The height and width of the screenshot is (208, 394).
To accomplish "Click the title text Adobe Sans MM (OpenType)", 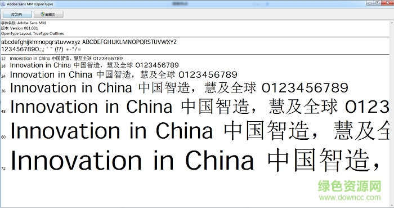I will (x=30, y=4).
